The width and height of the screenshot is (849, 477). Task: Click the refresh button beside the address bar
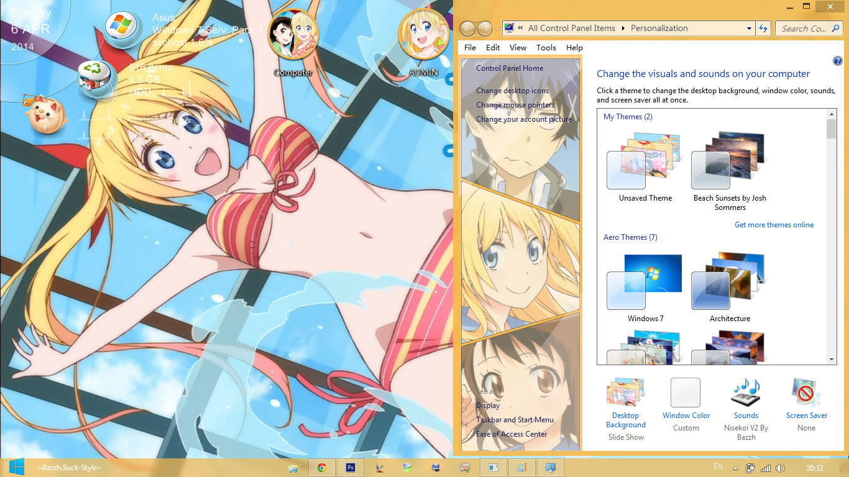pyautogui.click(x=763, y=28)
